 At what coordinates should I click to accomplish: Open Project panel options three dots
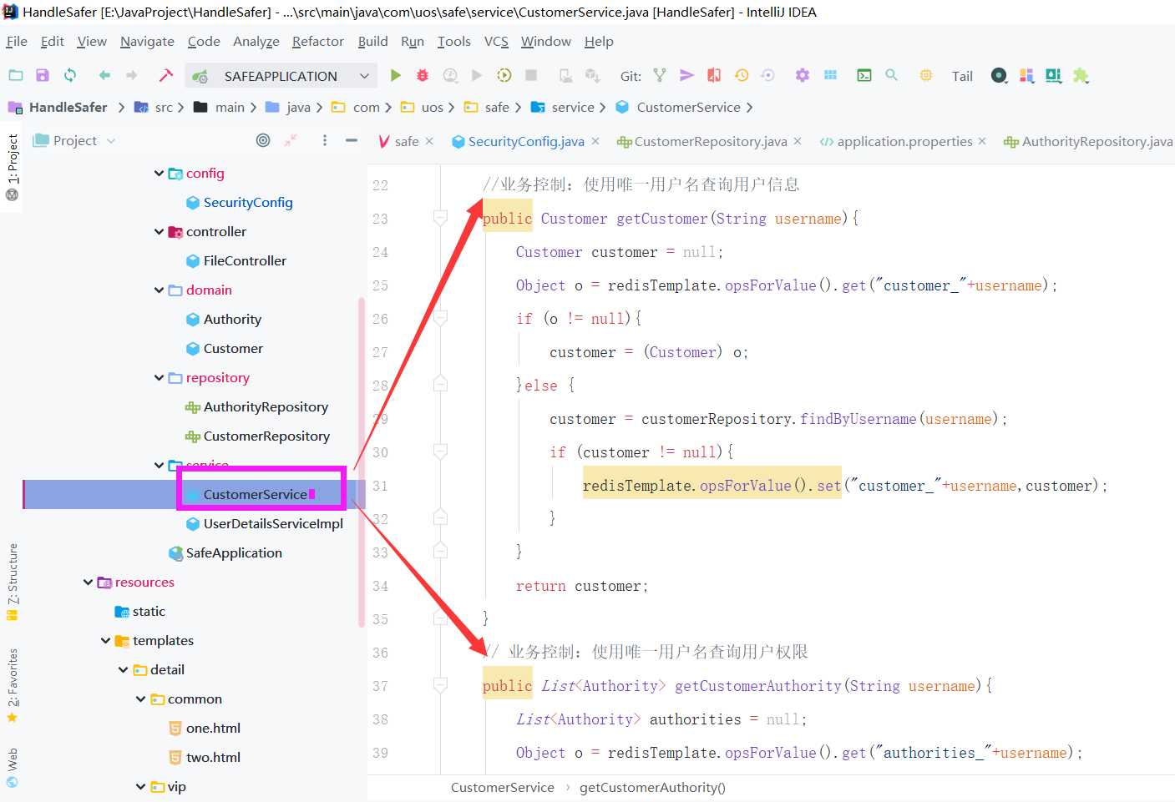click(x=324, y=140)
